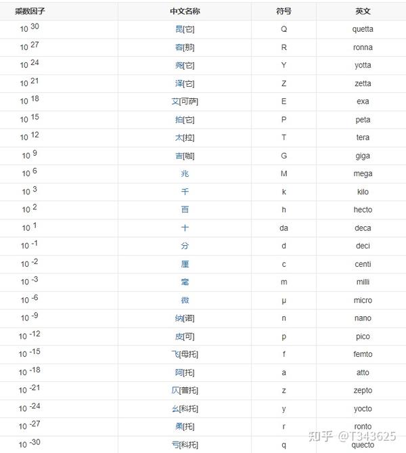Image resolution: width=406 pixels, height=453 pixels.
Task: Open the 泽 link in the zetta row
Action: tap(179, 84)
